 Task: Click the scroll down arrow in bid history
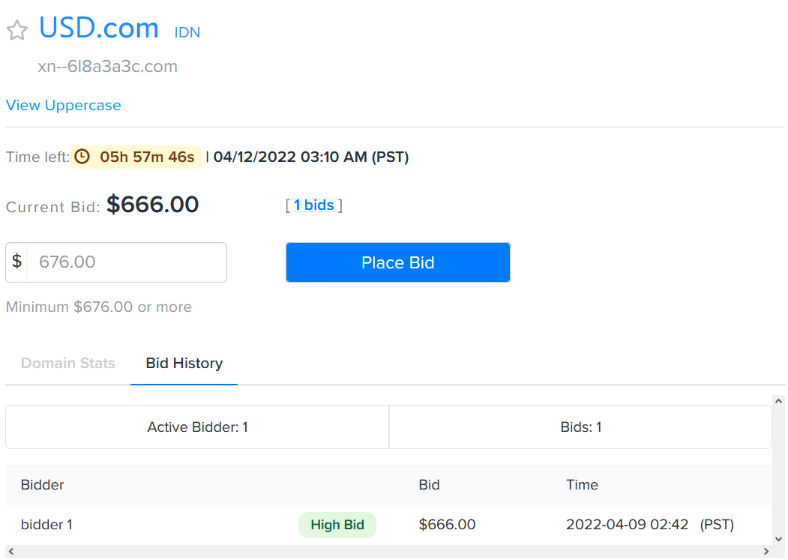coord(778,539)
